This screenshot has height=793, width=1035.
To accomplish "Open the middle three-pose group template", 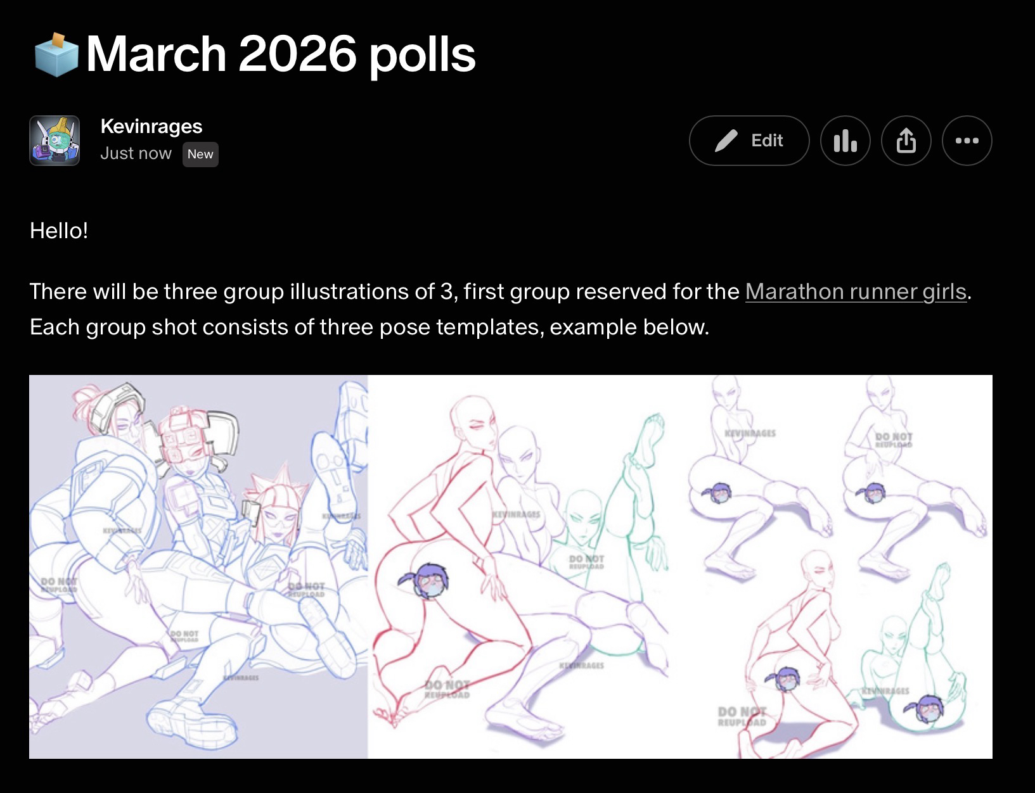I will click(x=526, y=567).
